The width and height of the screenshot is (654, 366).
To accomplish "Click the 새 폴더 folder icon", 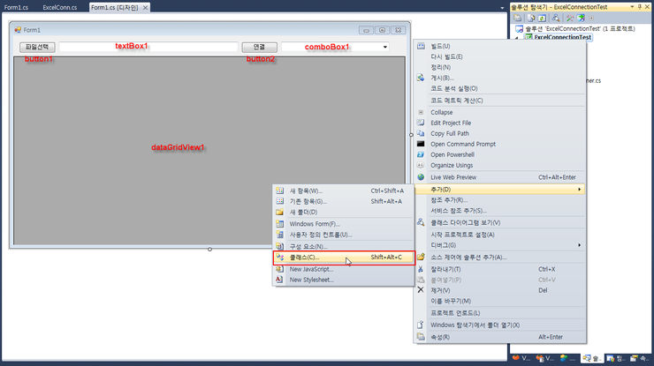I will tap(280, 212).
